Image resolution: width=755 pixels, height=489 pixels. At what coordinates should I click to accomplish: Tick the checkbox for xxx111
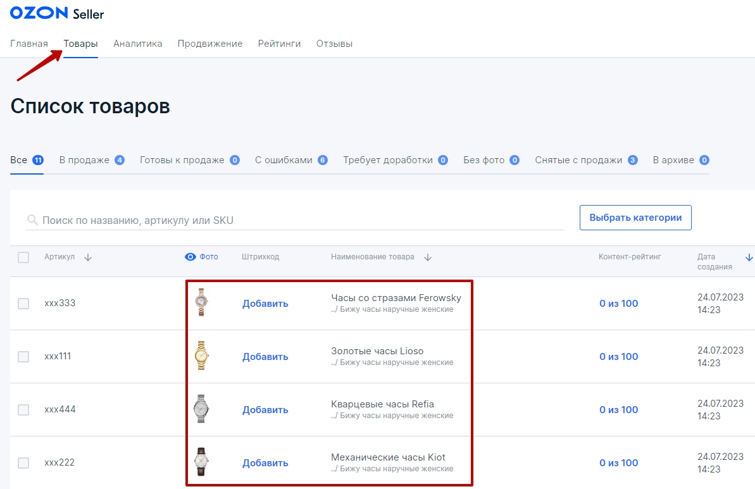[23, 357]
